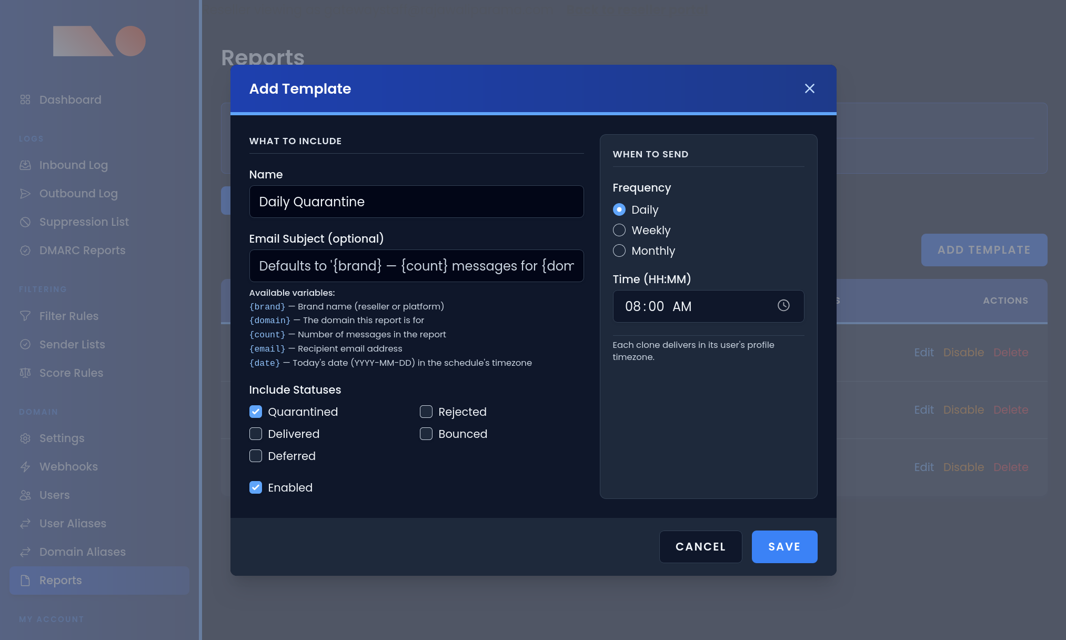Viewport: 1066px width, 640px height.
Task: Click the Domain Aliases arrows icon
Action: 25,552
